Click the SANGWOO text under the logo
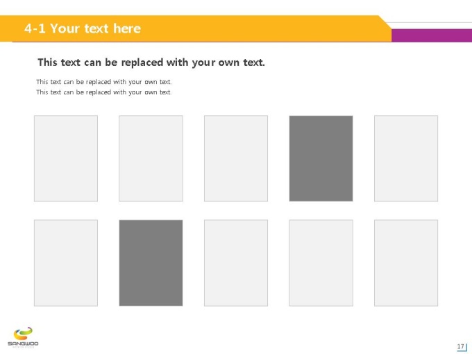The height and width of the screenshot is (354, 472). pos(23,344)
